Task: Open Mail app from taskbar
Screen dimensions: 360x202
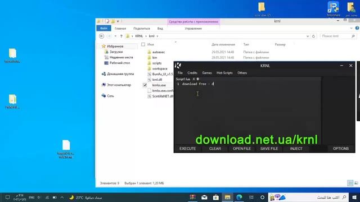Action: pyautogui.click(x=204, y=197)
